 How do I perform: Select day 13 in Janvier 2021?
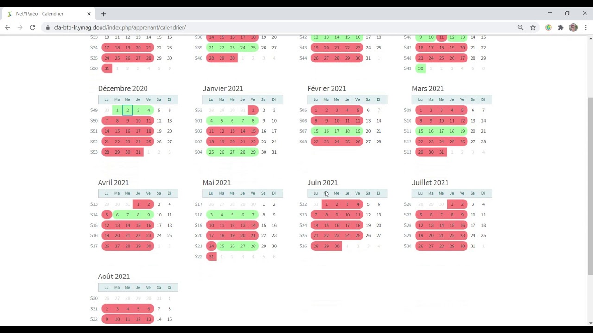coord(232,131)
